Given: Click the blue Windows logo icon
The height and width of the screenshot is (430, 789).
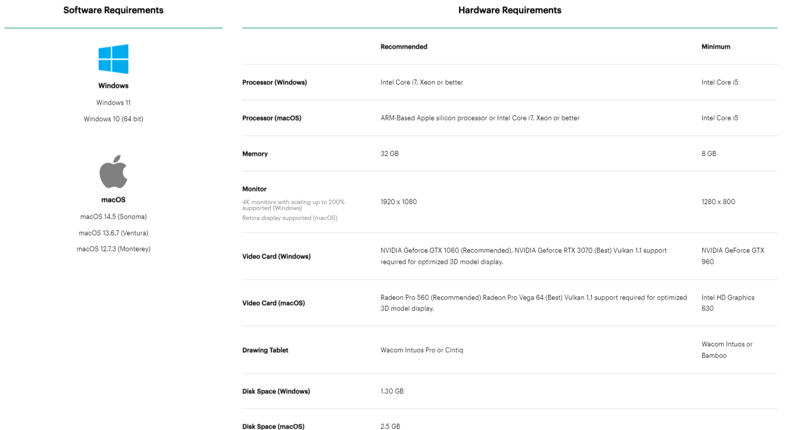Looking at the screenshot, I should [113, 59].
